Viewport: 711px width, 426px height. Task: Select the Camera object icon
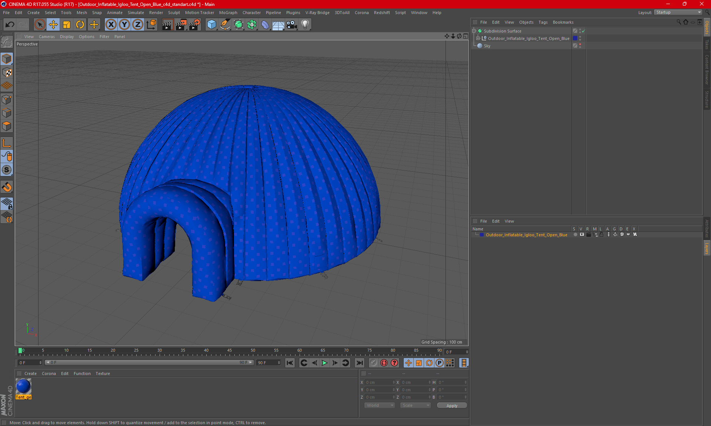pyautogui.click(x=292, y=25)
